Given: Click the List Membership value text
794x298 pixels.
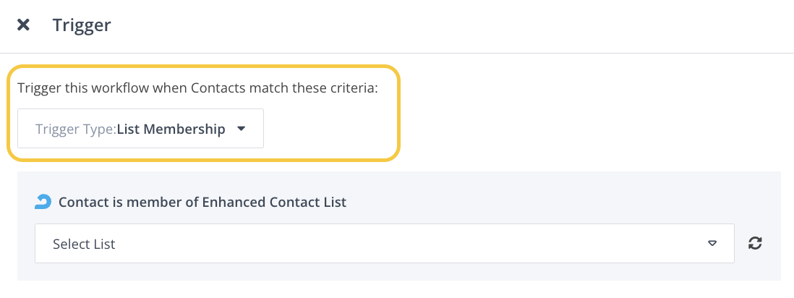Looking at the screenshot, I should click(171, 129).
